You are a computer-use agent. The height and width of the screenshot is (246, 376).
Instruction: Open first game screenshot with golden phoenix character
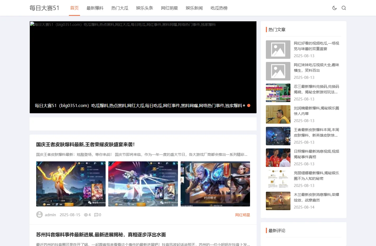coord(71,184)
